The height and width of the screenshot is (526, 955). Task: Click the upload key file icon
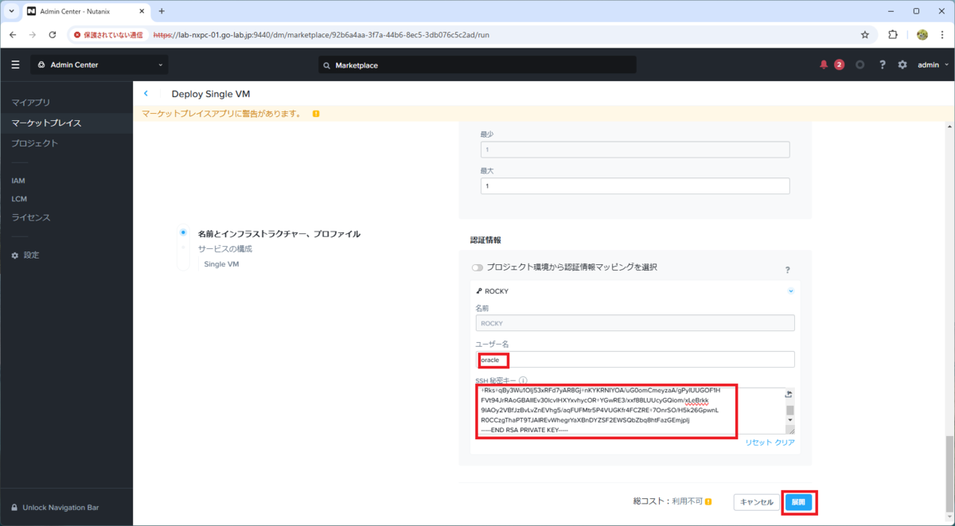click(x=789, y=394)
